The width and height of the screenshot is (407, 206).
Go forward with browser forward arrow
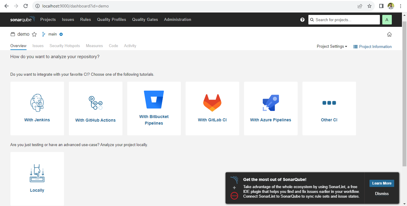(x=16, y=6)
